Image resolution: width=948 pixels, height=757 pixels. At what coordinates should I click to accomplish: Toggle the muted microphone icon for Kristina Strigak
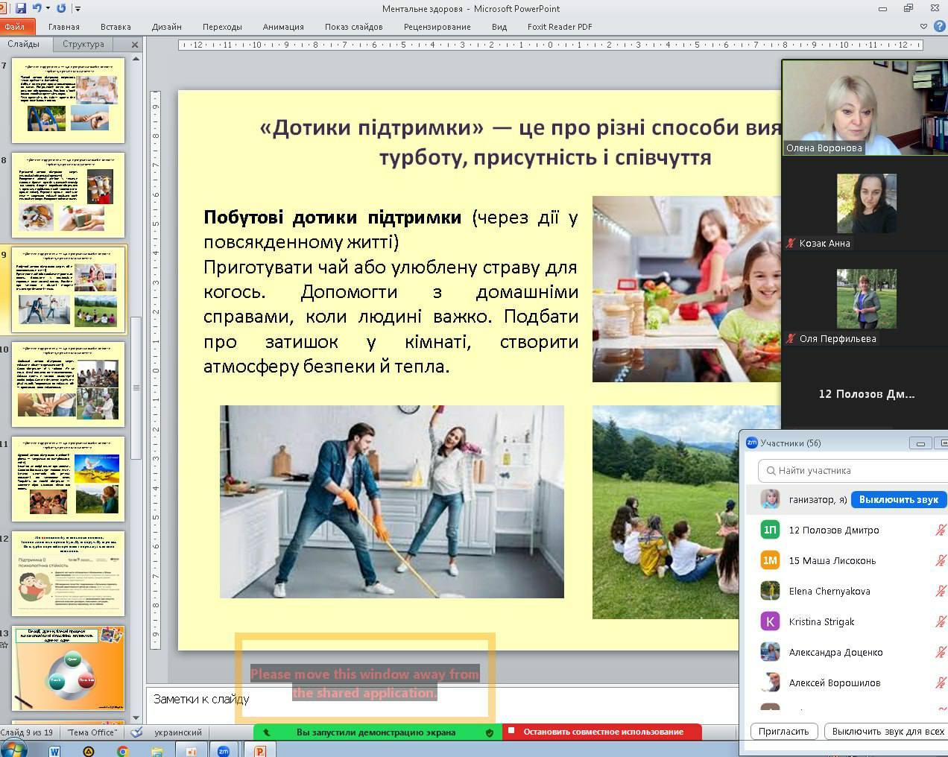(x=941, y=621)
